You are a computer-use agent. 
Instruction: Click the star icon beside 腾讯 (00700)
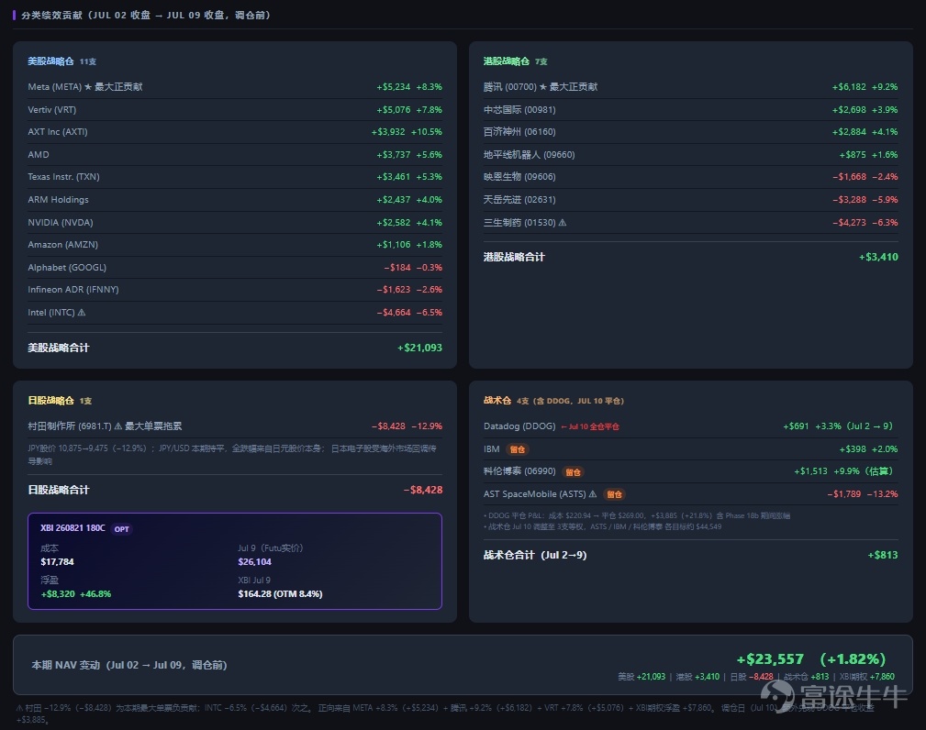(542, 87)
